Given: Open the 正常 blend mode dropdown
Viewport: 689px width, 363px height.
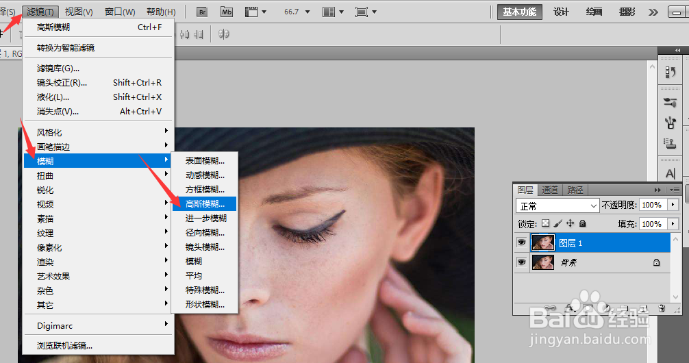Looking at the screenshot, I should pyautogui.click(x=558, y=205).
